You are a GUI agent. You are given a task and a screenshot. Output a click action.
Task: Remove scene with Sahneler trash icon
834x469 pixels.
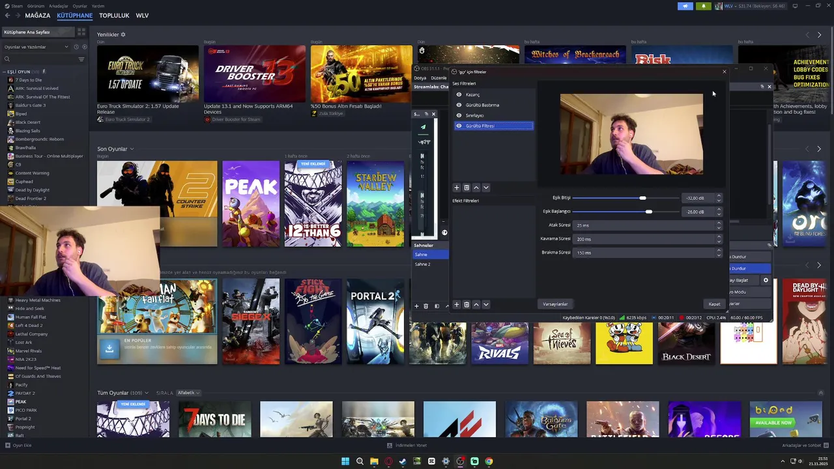(x=426, y=306)
